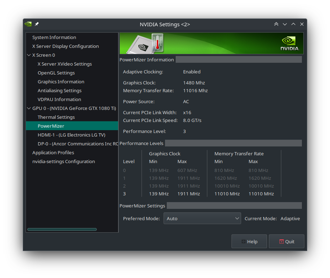This screenshot has width=330, height=278.
Task: Select GPU 0 GeForce GTX 1080 Ti
Action: [74, 108]
